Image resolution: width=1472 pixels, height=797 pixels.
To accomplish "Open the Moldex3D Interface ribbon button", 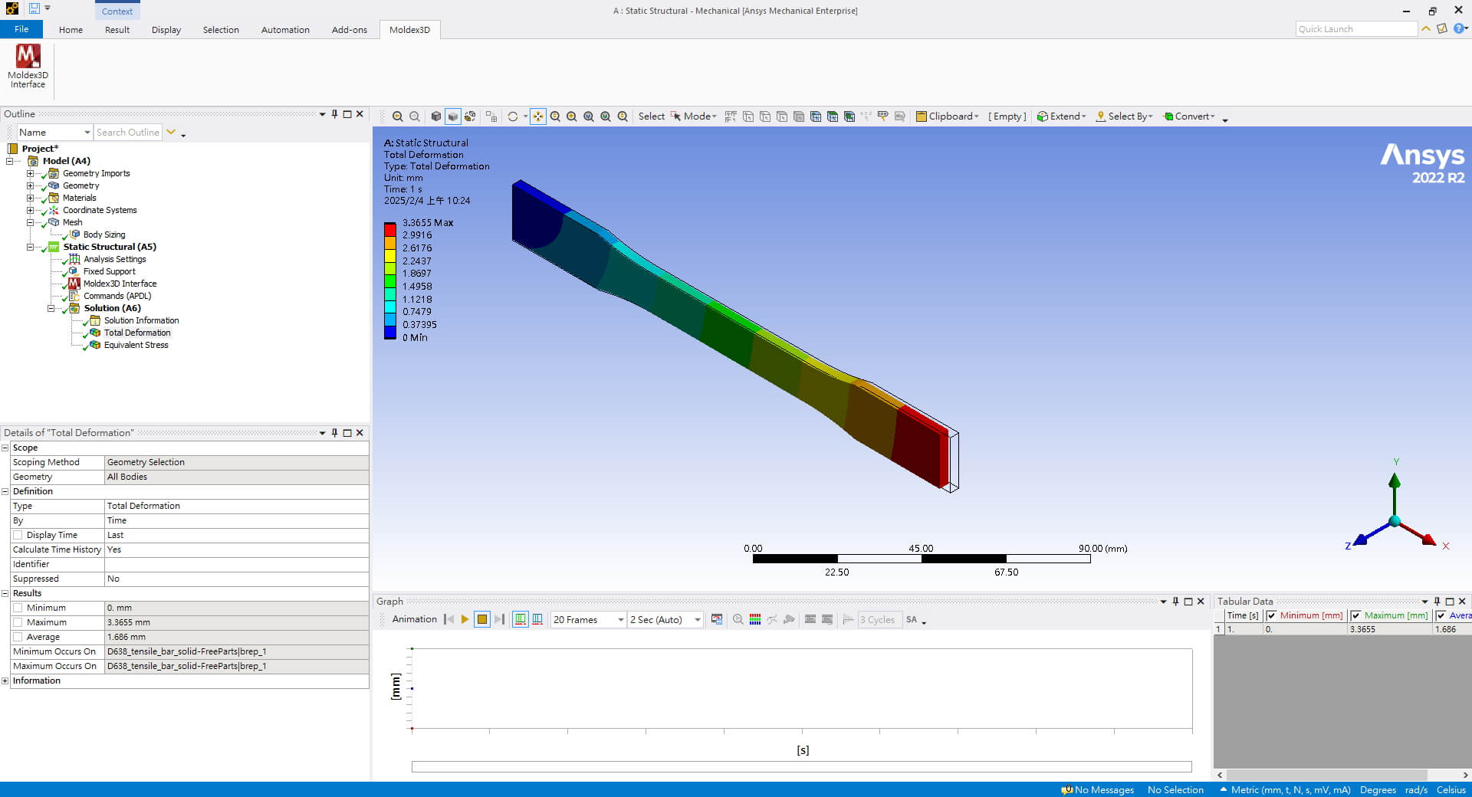I will (x=28, y=66).
